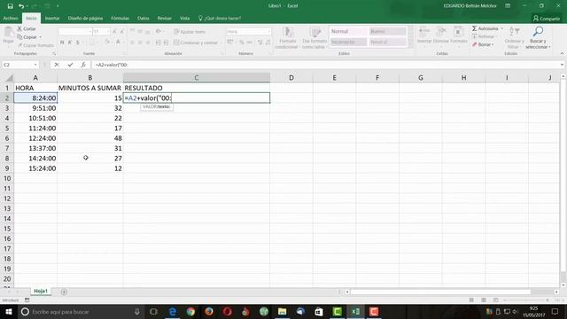Toggle underline S formatting button
567x319 pixels.
point(77,43)
